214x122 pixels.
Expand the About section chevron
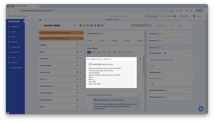(81, 52)
